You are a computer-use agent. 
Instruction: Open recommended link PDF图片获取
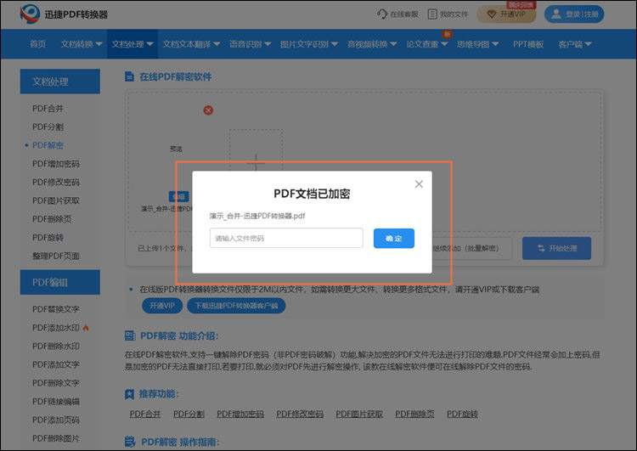click(359, 414)
